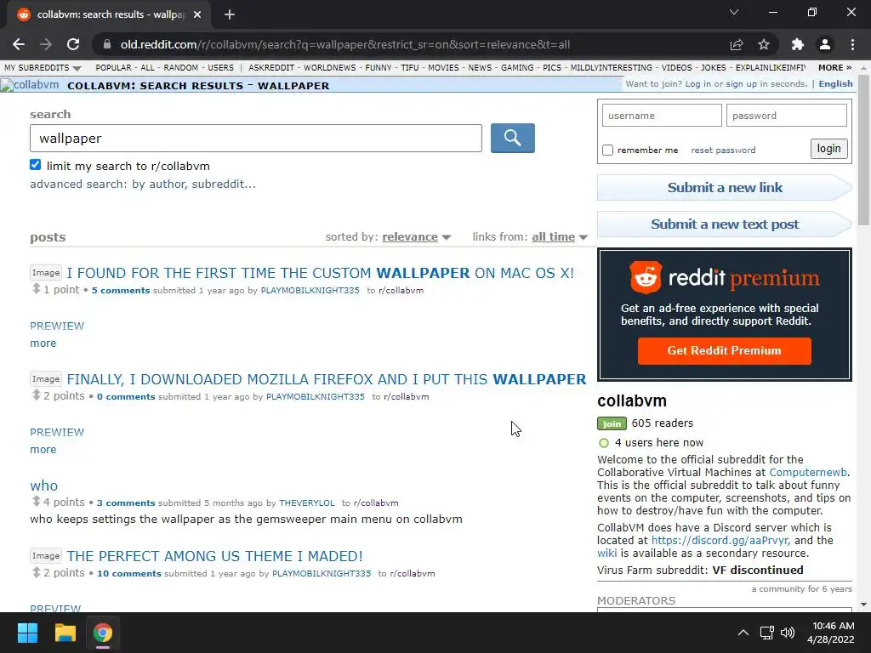This screenshot has width=871, height=653.
Task: Reload the current page
Action: pyautogui.click(x=73, y=44)
